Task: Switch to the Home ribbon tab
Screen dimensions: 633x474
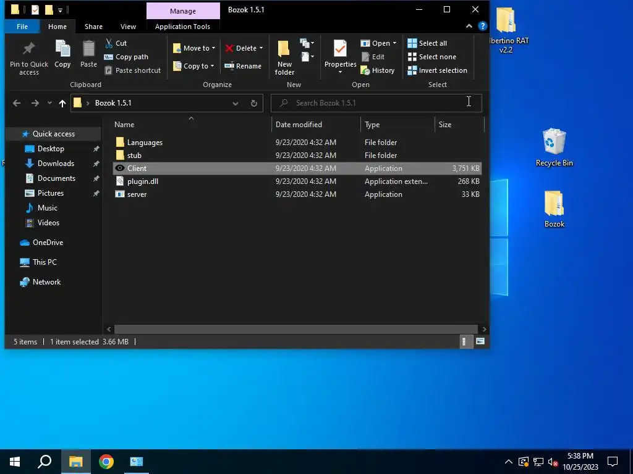Action: point(57,27)
